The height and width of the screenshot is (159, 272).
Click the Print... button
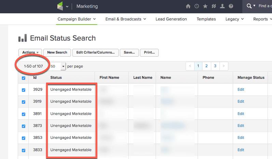click(x=149, y=53)
